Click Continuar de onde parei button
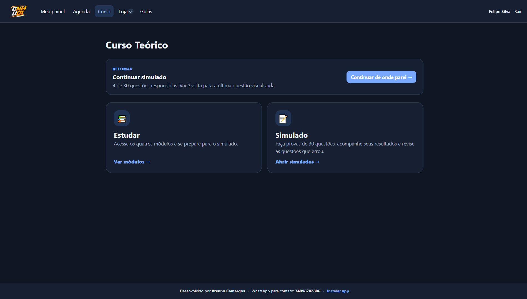The width and height of the screenshot is (527, 299). [x=381, y=77]
